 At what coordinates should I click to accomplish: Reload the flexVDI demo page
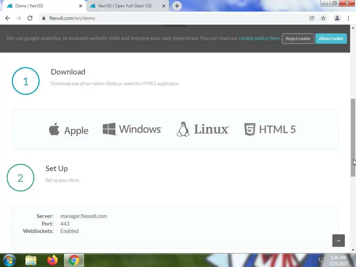pyautogui.click(x=30, y=18)
